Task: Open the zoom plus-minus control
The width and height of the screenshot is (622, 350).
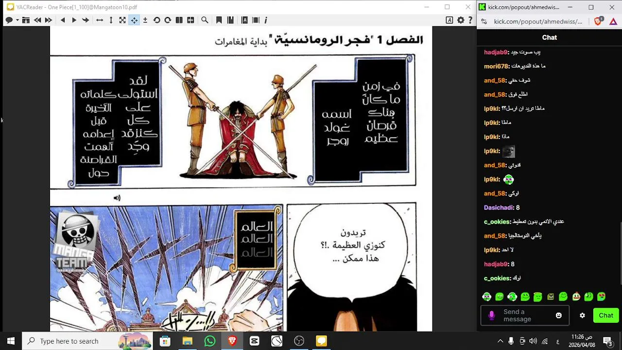Action: pos(145,20)
